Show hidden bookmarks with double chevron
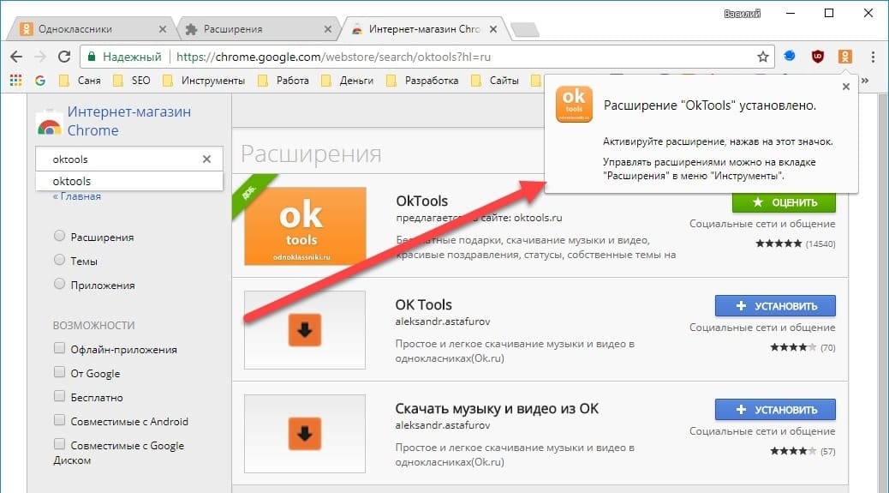The width and height of the screenshot is (889, 493). coord(865,81)
